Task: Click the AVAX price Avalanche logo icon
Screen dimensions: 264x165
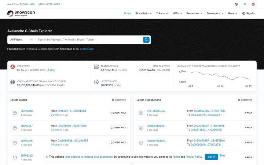Action: [12, 67]
